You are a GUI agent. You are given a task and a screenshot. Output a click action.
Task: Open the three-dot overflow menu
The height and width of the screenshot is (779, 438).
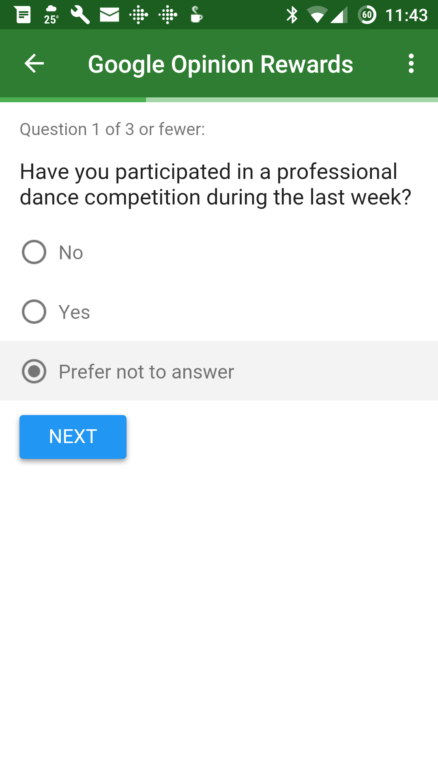(x=411, y=64)
